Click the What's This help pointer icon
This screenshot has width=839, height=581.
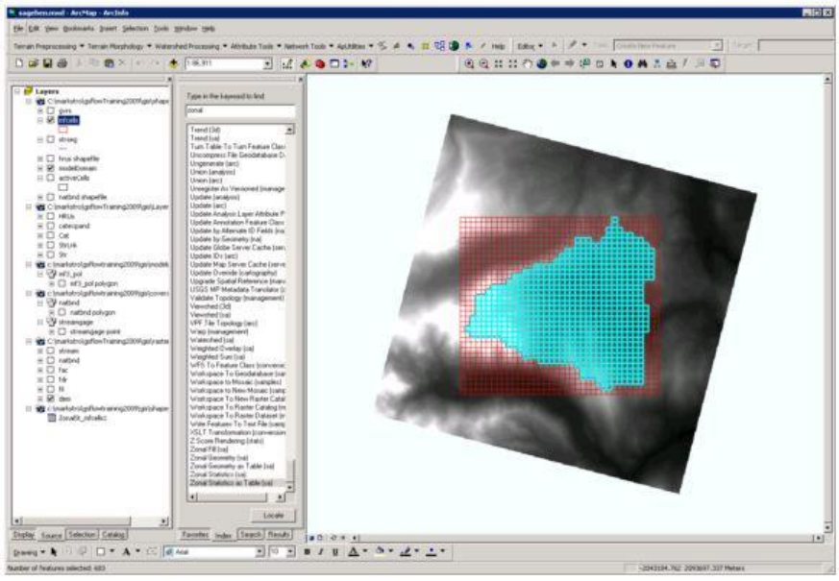[366, 64]
